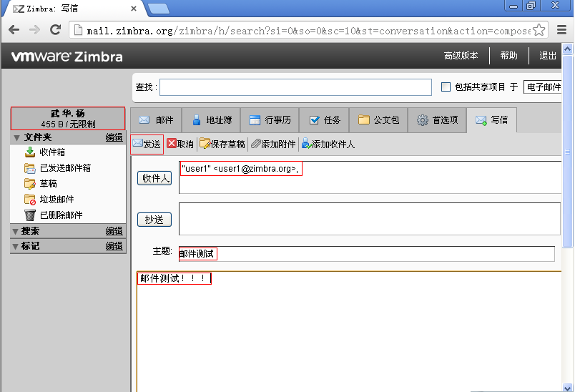Switch to the 行事历 Calendar tab
Viewport: 575px width, 392px height.
(270, 120)
